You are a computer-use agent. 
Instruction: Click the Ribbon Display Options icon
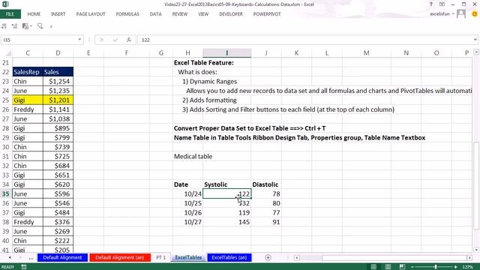pyautogui.click(x=442, y=4)
